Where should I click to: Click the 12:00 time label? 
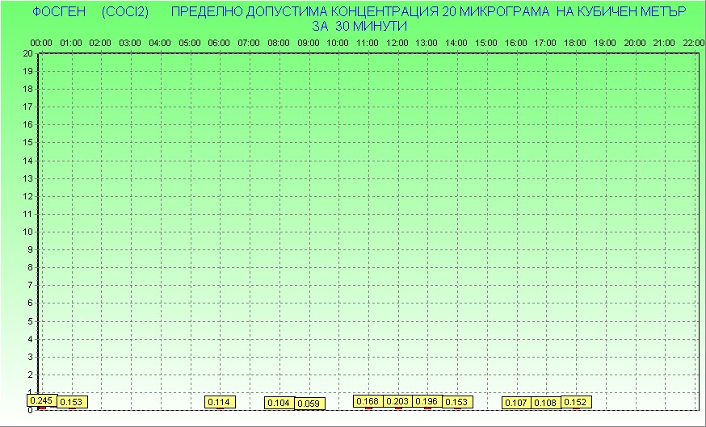tap(397, 44)
